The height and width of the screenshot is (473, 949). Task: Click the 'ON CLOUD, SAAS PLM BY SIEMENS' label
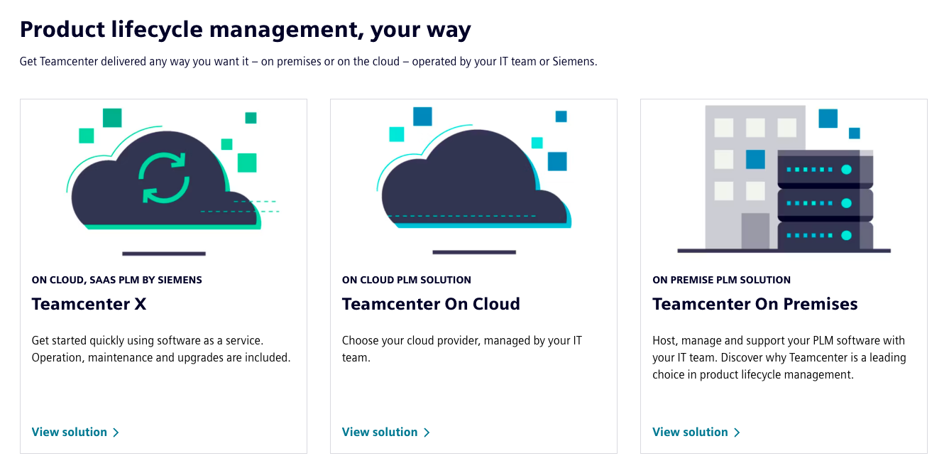117,280
